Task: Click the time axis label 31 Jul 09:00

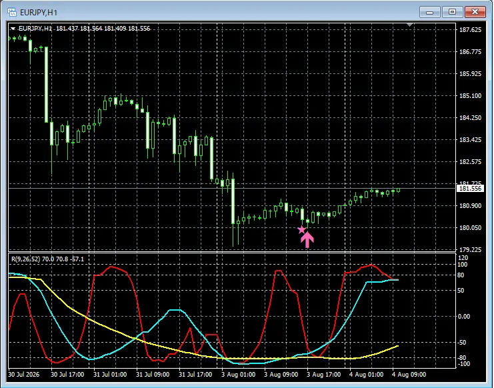Action: coord(153,375)
